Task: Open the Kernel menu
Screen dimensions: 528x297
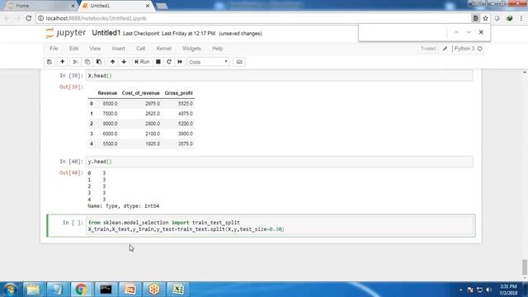Action: 163,49
